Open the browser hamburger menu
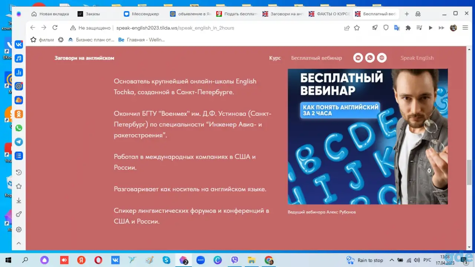This screenshot has width=475, height=267. click(x=465, y=28)
